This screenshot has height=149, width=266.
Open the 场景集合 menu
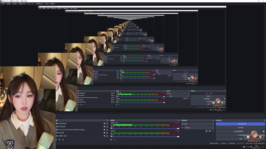39,4
